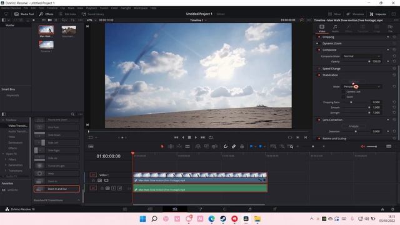
Task: Expand the Speed Change section
Action: [331, 69]
